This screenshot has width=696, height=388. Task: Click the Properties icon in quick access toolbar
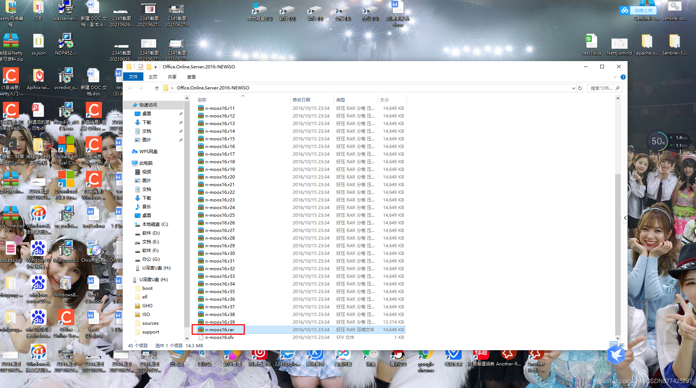pyautogui.click(x=141, y=67)
